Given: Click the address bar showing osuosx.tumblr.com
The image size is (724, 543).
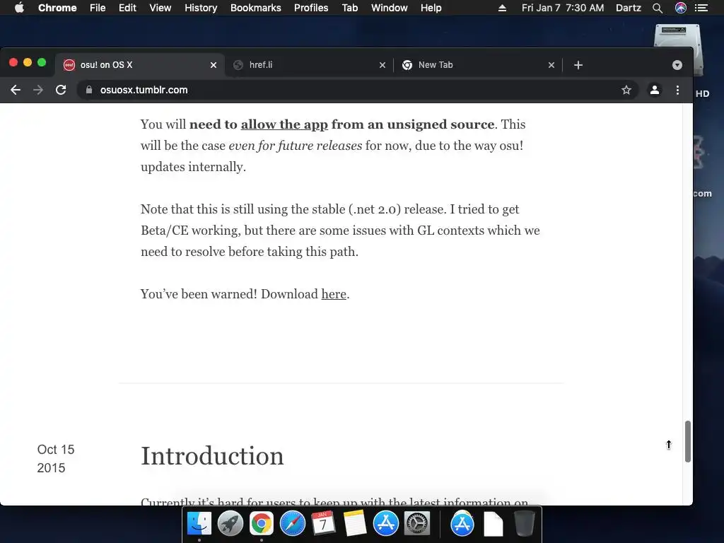Looking at the screenshot, I should [356, 90].
